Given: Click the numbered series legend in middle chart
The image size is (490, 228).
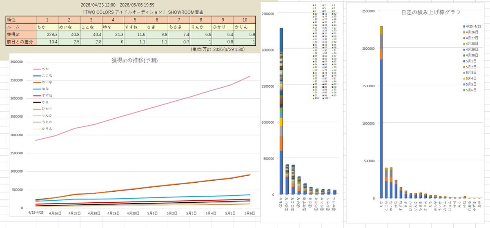Looking at the screenshot, I should [325, 53].
